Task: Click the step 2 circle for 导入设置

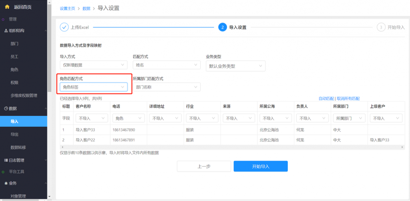Action: tap(223, 27)
